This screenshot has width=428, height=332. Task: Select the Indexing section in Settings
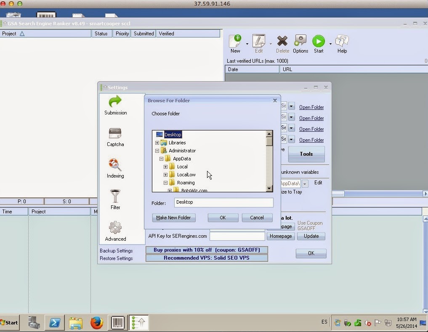[x=115, y=168]
